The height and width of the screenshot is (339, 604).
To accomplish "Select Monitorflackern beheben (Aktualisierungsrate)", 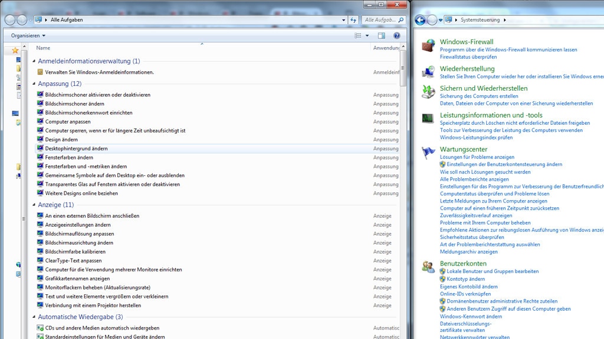I will pyautogui.click(x=97, y=287).
